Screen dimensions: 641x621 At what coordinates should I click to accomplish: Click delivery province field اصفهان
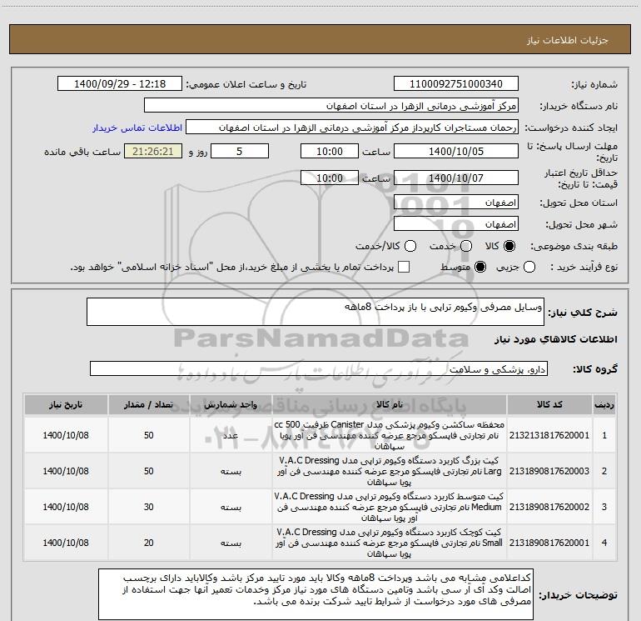click(x=456, y=203)
